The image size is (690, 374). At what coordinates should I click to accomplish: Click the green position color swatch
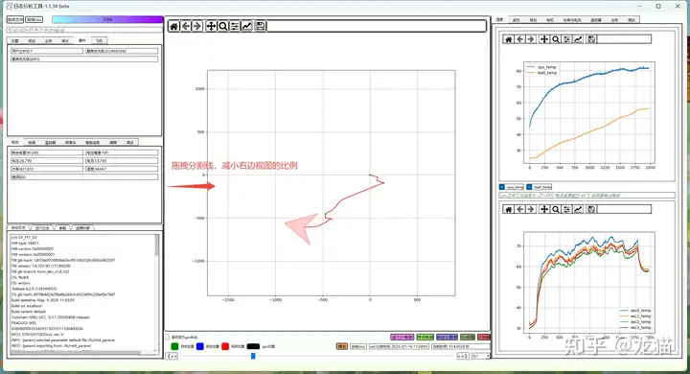click(x=174, y=346)
